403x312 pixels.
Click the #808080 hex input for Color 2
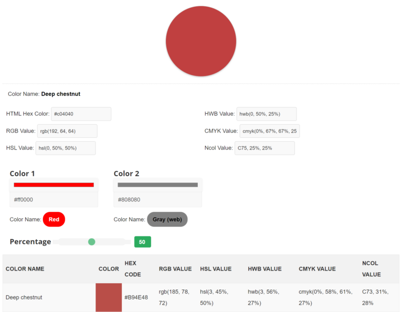157,200
